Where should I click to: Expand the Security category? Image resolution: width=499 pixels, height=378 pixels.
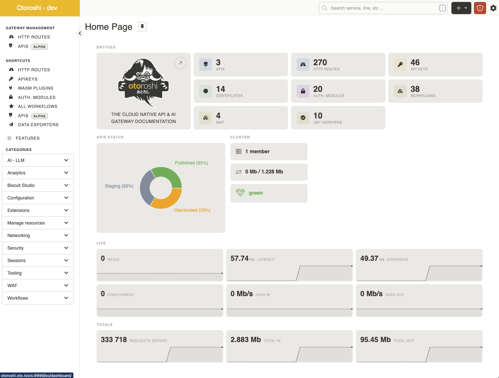38,248
